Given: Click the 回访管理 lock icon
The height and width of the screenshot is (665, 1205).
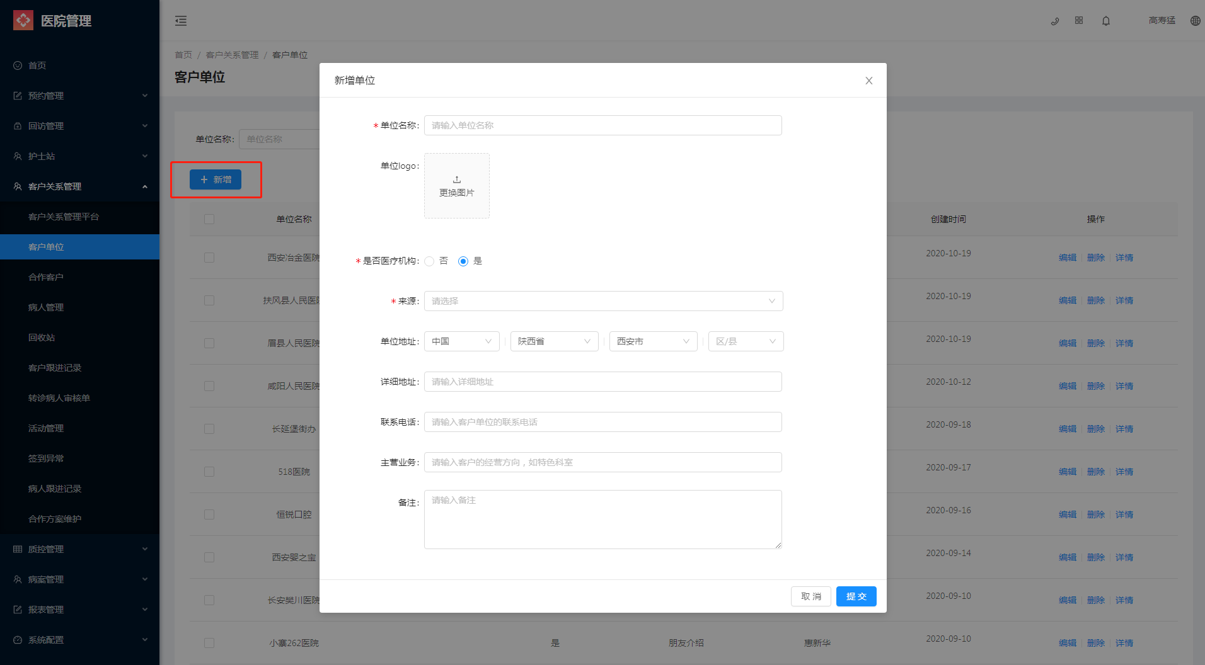Looking at the screenshot, I should [18, 126].
